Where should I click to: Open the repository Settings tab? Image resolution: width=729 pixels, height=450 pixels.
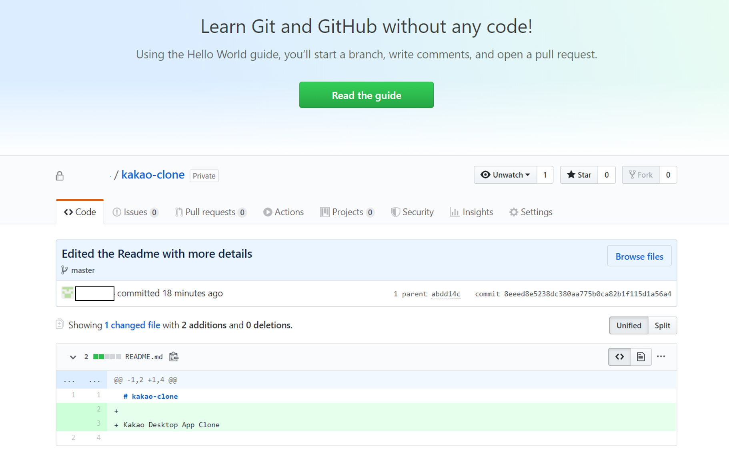point(531,212)
